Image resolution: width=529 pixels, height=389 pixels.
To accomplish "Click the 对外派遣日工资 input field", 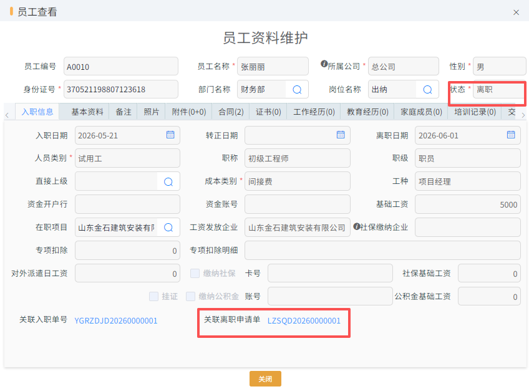I will 127,274.
